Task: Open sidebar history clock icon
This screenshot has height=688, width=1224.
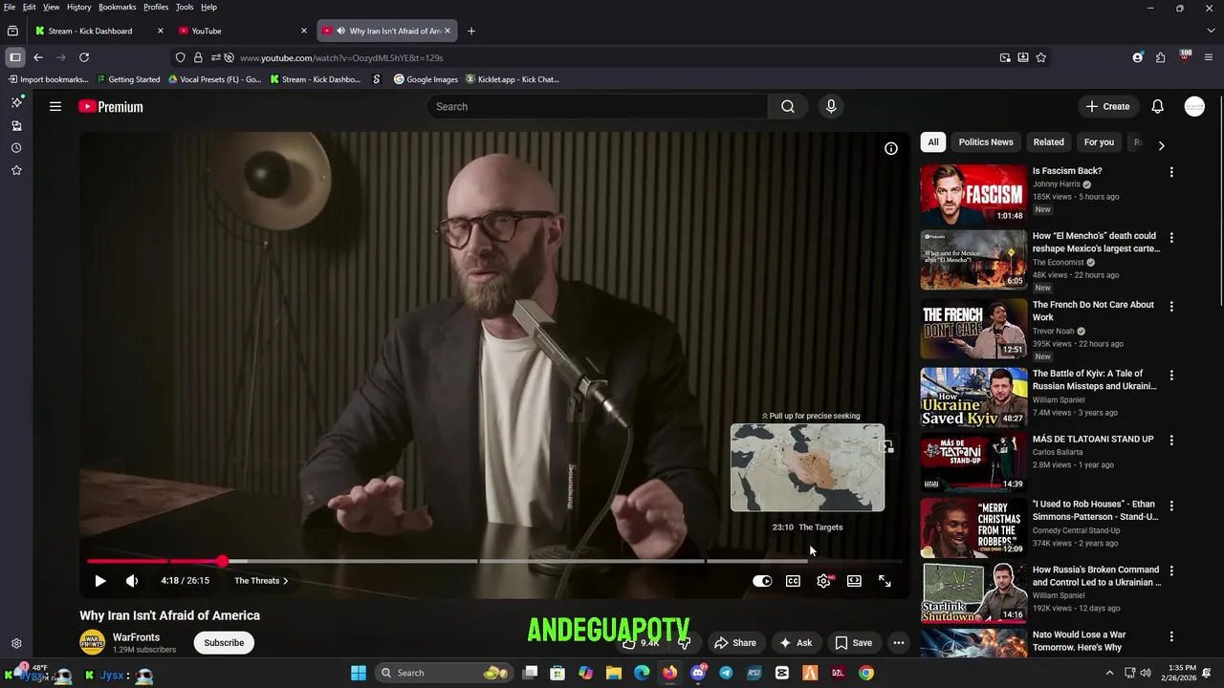Action: point(16,148)
